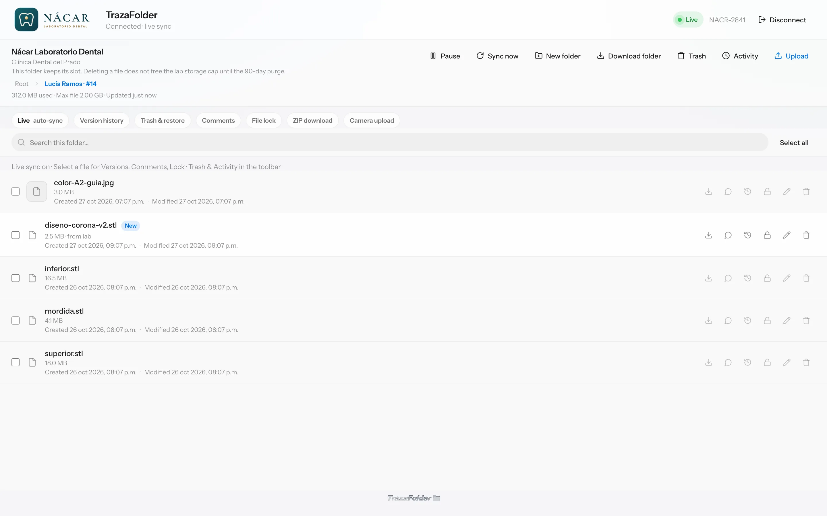Click the ZIP download chip
The image size is (827, 516).
(312, 120)
